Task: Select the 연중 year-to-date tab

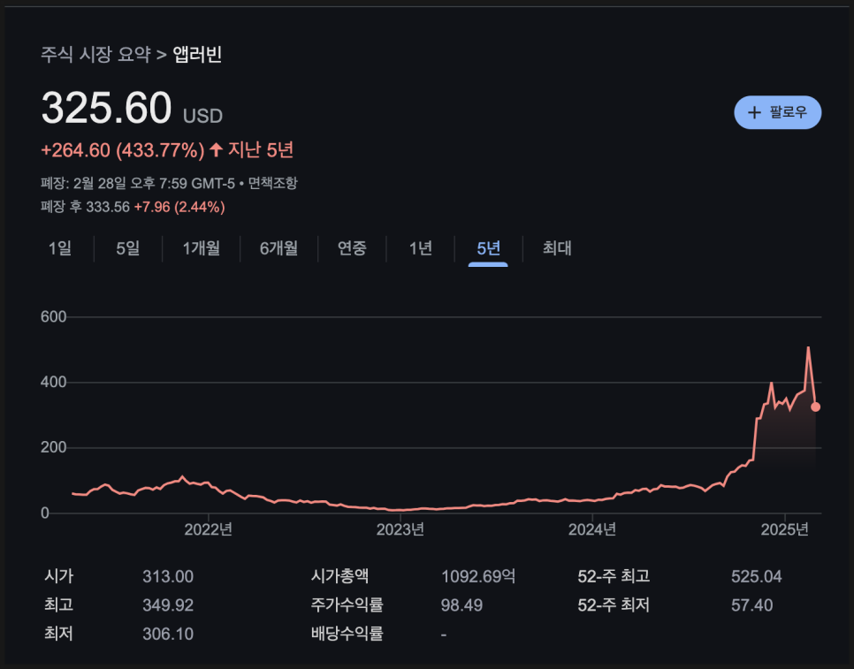Action: 352,248
